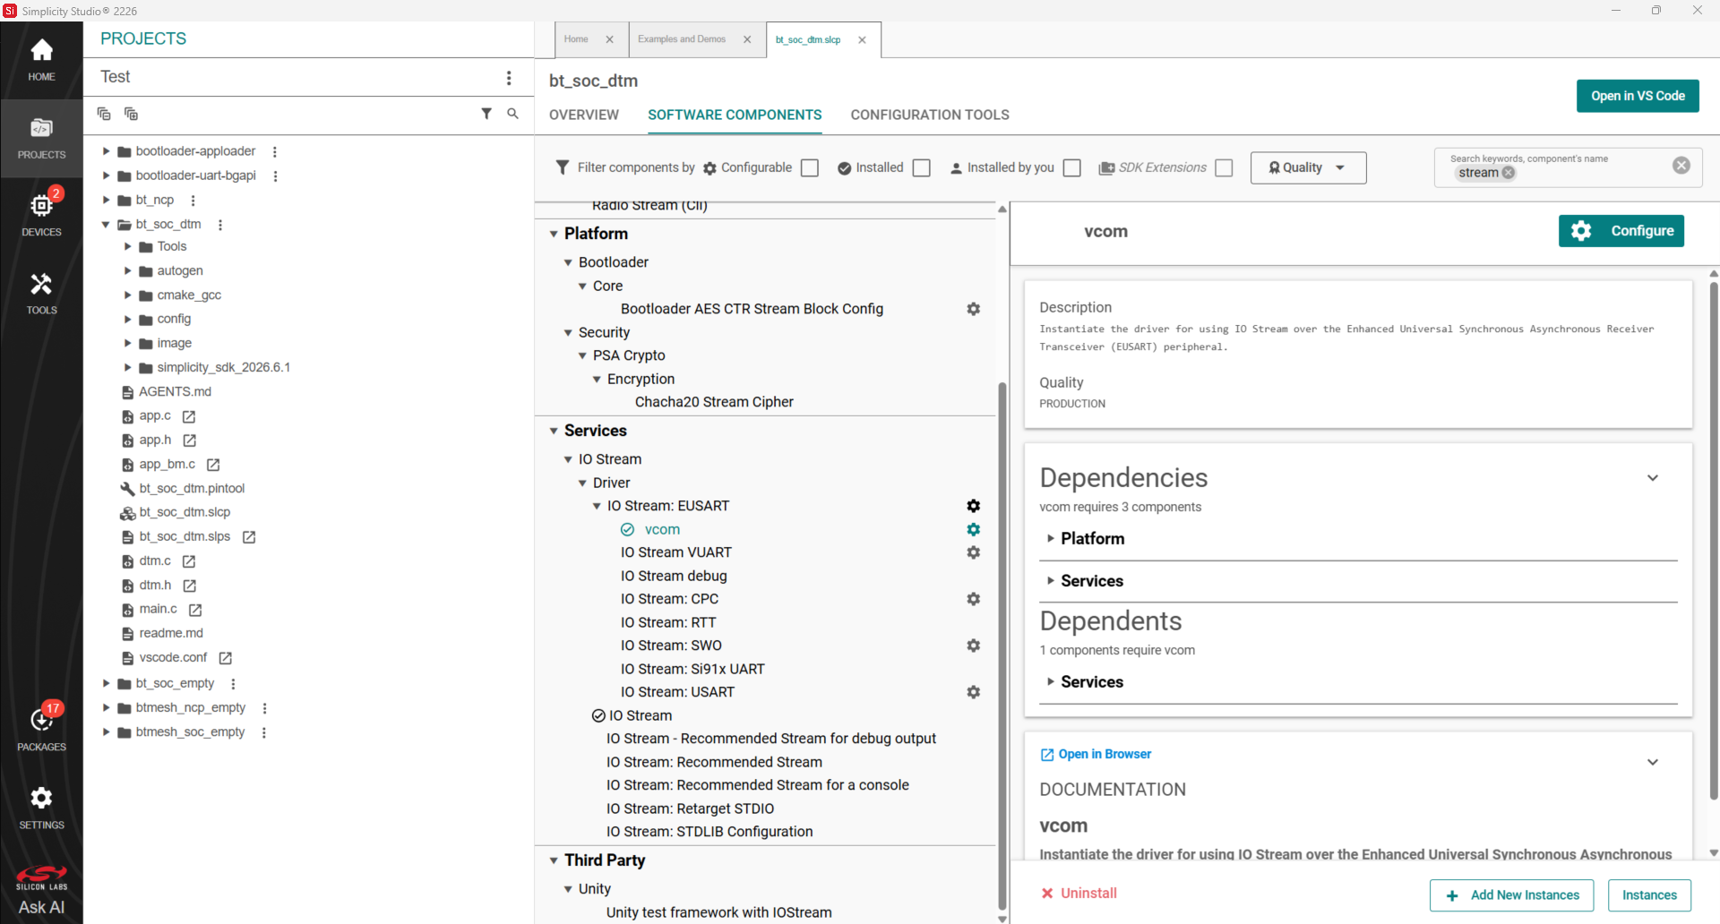Click Add New Instances button
The height and width of the screenshot is (924, 1720).
pyautogui.click(x=1512, y=895)
